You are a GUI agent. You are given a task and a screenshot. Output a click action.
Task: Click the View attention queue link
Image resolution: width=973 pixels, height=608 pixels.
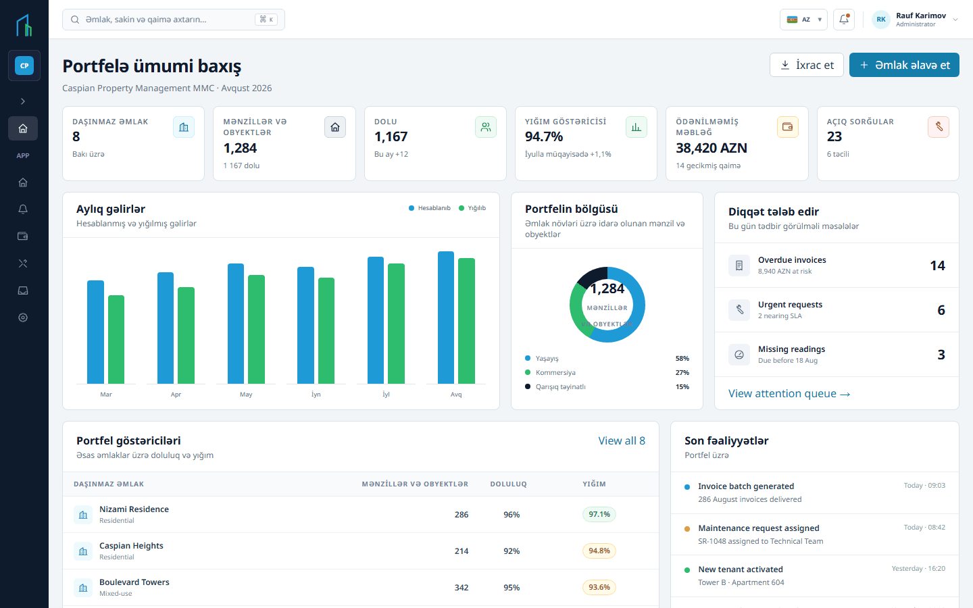click(x=789, y=393)
